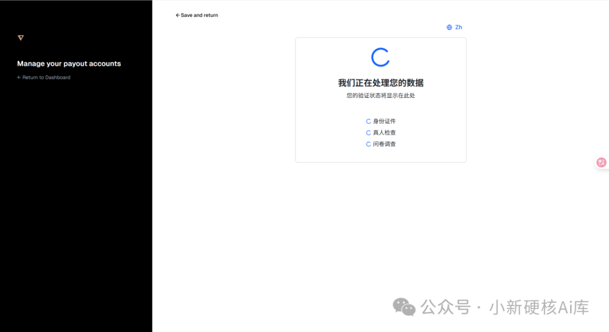
Task: Click the spinner beside 身份证件
Action: [x=368, y=121]
